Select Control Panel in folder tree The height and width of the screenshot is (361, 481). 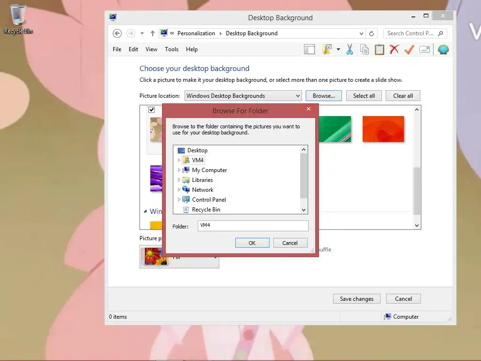[209, 199]
